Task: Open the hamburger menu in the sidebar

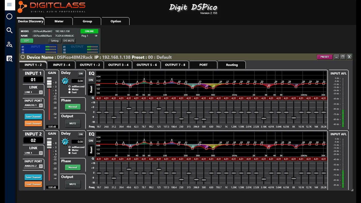Action: 9,5
